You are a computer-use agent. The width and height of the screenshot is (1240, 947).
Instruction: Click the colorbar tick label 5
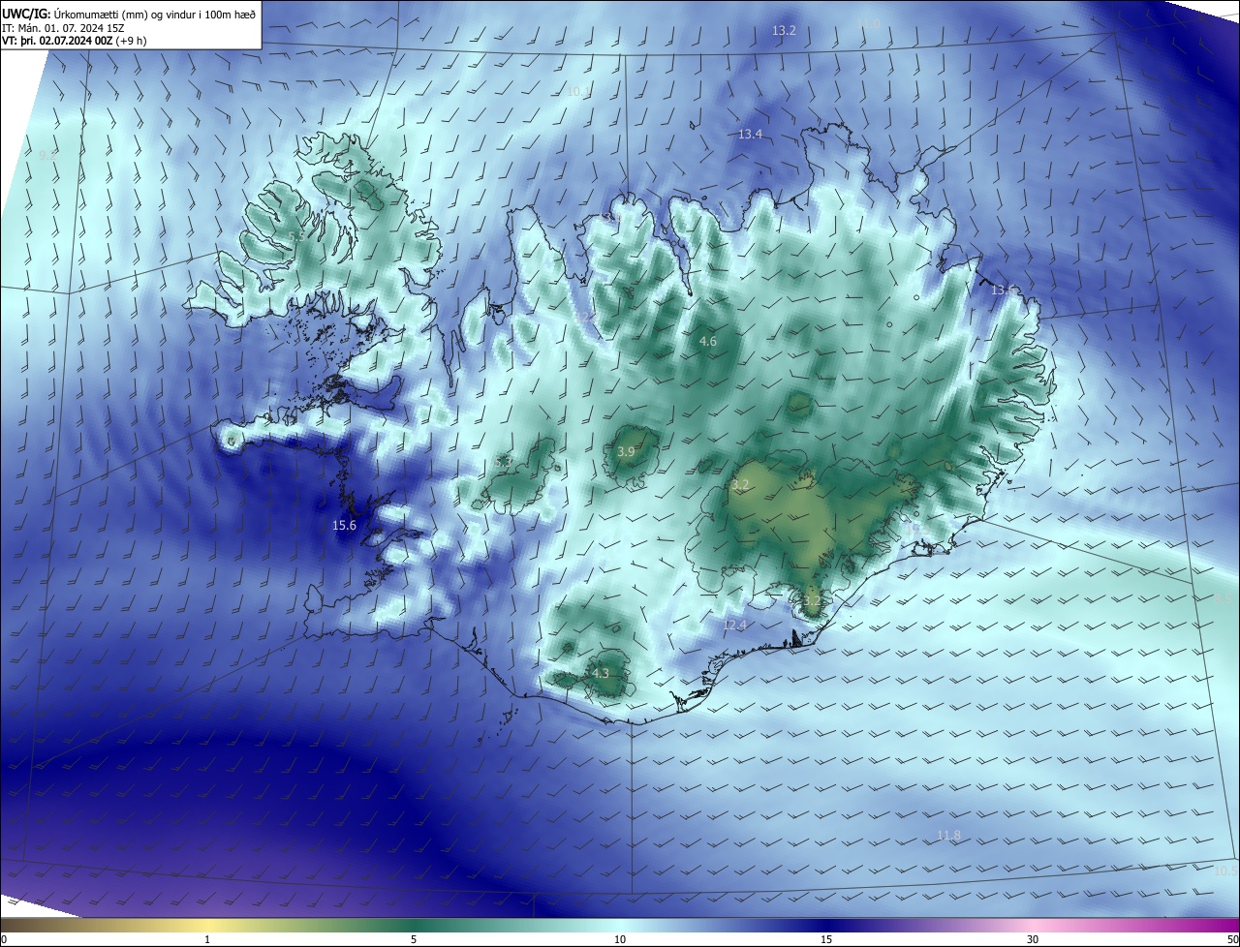(414, 939)
